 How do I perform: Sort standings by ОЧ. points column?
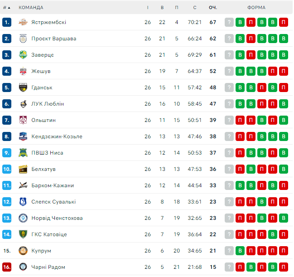(x=213, y=7)
